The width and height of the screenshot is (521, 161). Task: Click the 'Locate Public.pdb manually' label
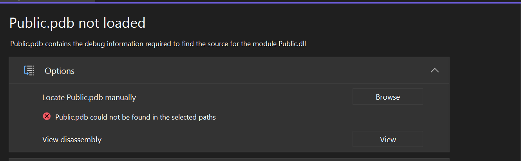[89, 97]
